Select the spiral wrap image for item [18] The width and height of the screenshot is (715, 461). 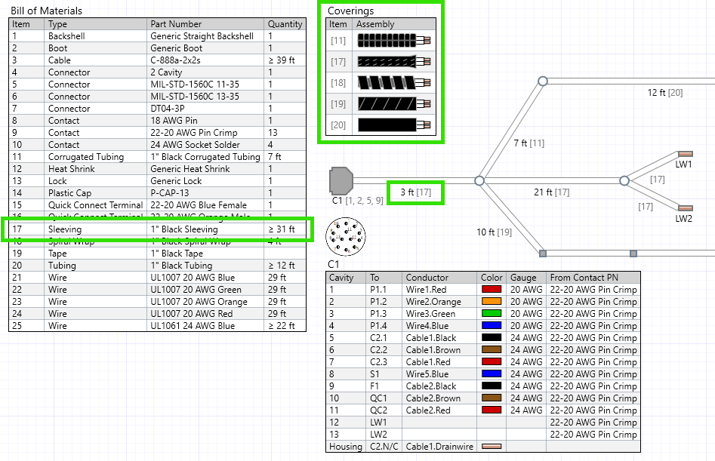[393, 83]
